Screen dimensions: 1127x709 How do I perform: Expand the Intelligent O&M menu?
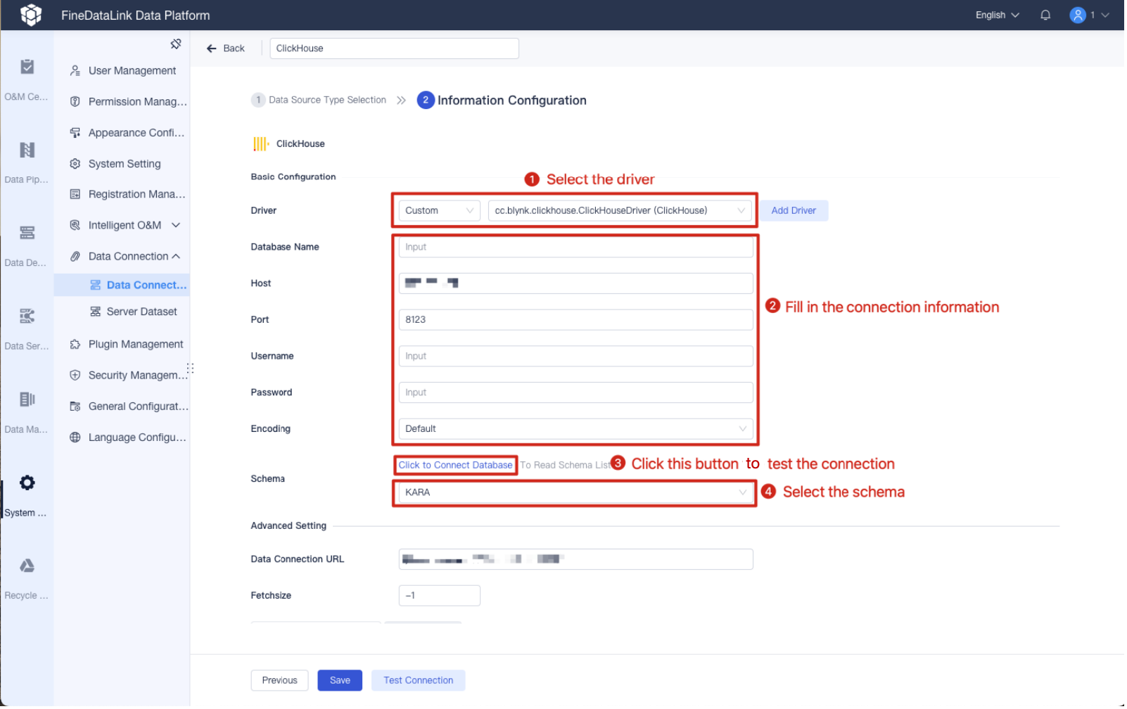click(x=176, y=226)
